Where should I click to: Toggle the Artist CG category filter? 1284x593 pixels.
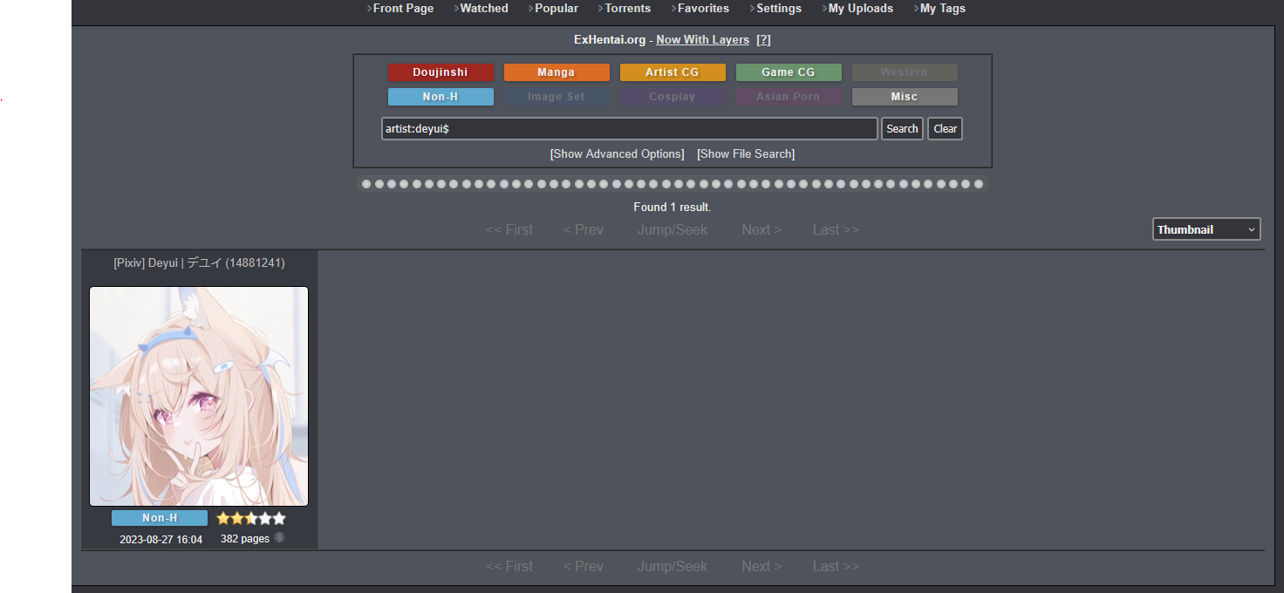click(x=673, y=72)
